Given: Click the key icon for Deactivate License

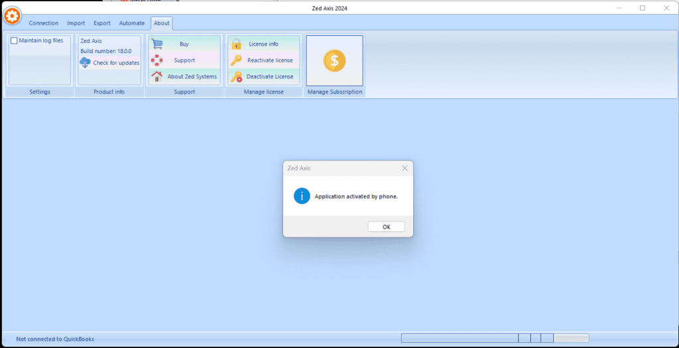Looking at the screenshot, I should 236,77.
